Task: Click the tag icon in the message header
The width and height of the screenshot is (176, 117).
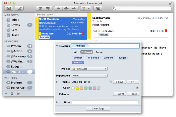Action: click(95, 31)
